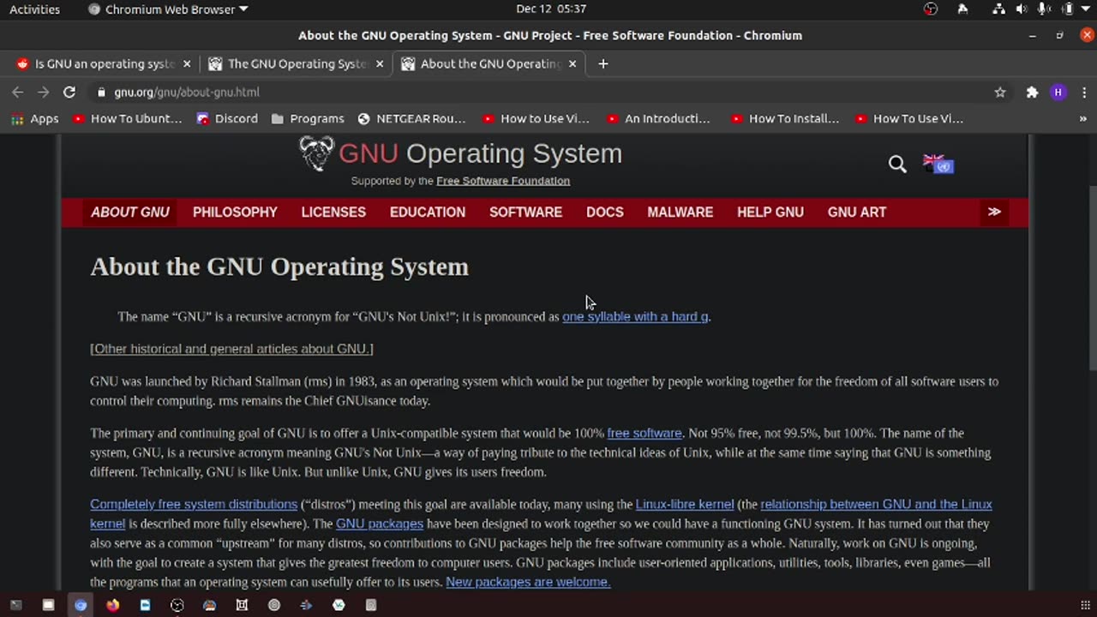Click the site info lock icon

[x=101, y=92]
